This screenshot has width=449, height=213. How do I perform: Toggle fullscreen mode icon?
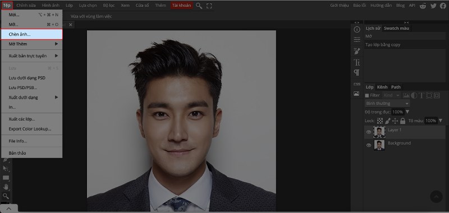[209, 6]
